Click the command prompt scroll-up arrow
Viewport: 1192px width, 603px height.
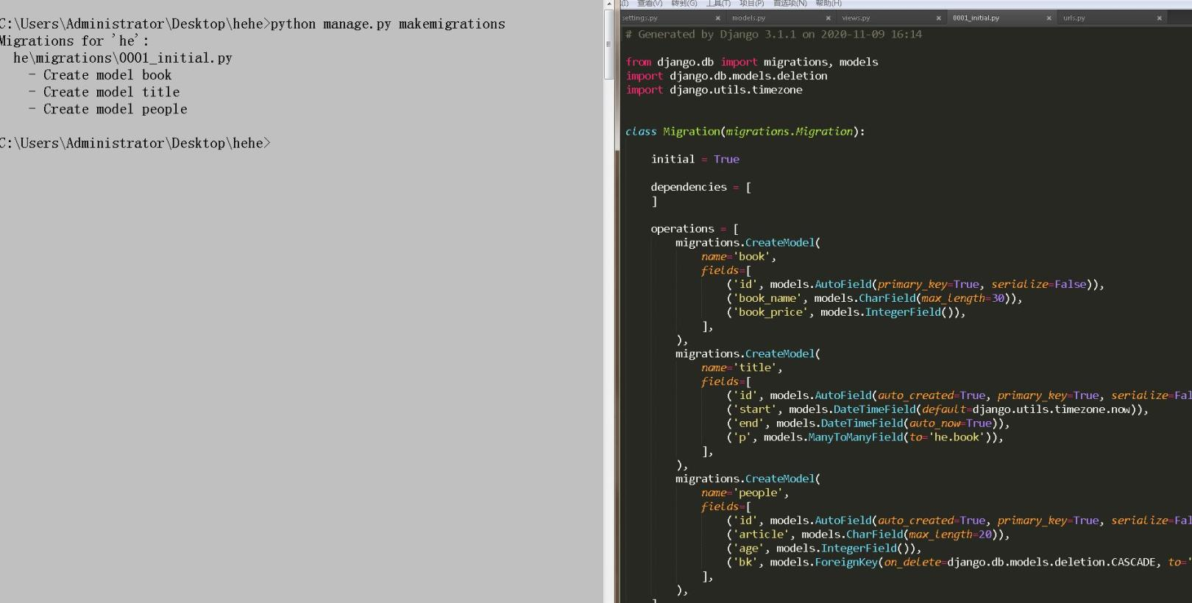609,4
